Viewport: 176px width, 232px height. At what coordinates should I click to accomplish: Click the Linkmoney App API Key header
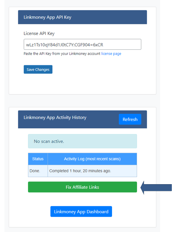(83, 17)
